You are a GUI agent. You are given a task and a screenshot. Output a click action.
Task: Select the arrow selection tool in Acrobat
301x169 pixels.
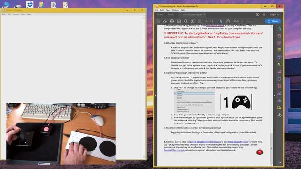click(x=221, y=21)
